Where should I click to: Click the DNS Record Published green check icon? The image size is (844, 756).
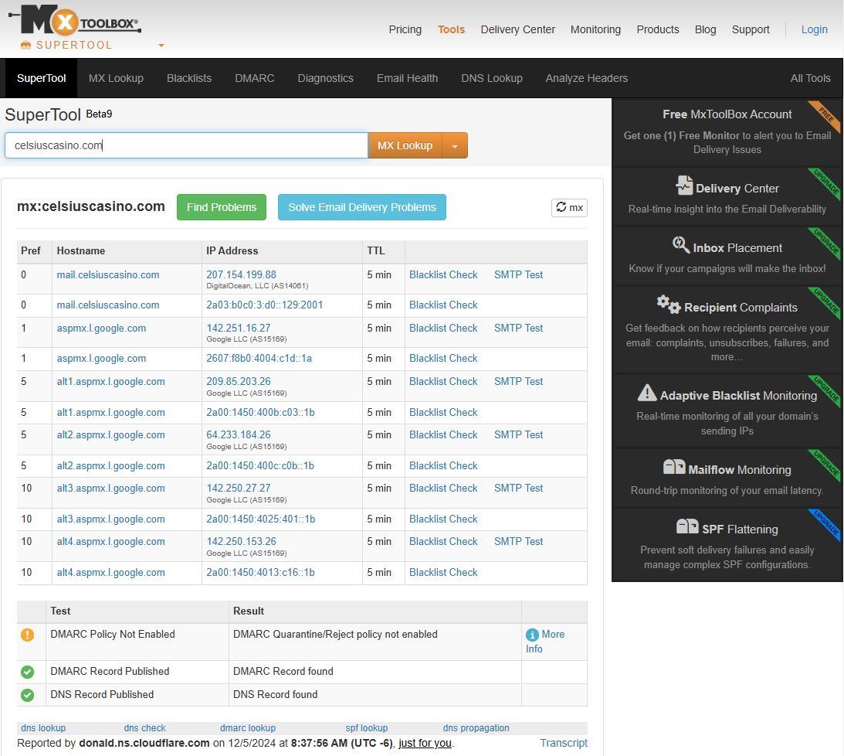tap(28, 695)
